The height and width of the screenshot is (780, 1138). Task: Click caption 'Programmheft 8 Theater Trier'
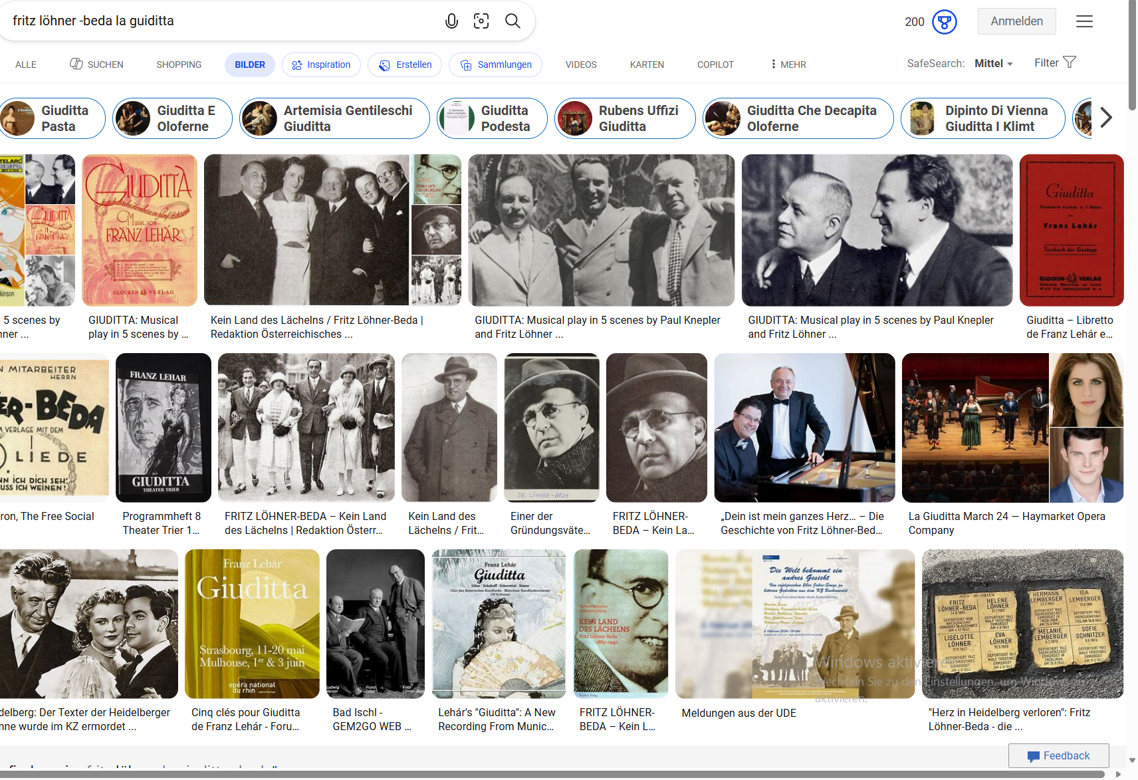(x=162, y=523)
